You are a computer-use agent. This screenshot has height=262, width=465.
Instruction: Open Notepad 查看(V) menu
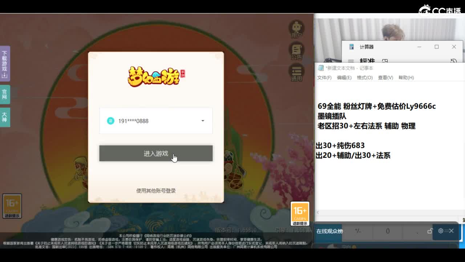pyautogui.click(x=385, y=78)
